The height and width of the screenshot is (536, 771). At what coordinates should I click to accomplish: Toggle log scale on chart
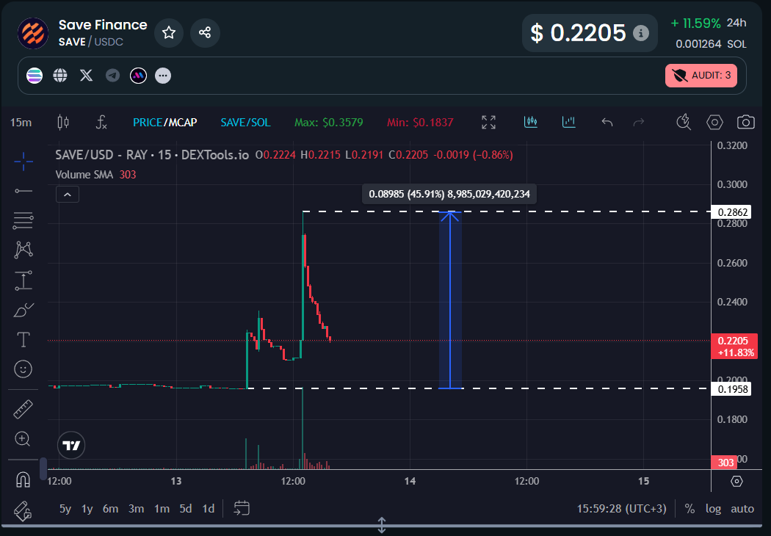(x=713, y=508)
